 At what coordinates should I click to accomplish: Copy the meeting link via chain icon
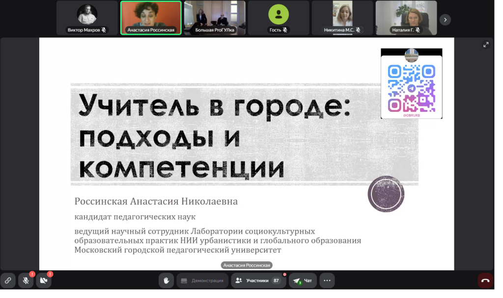pos(8,281)
